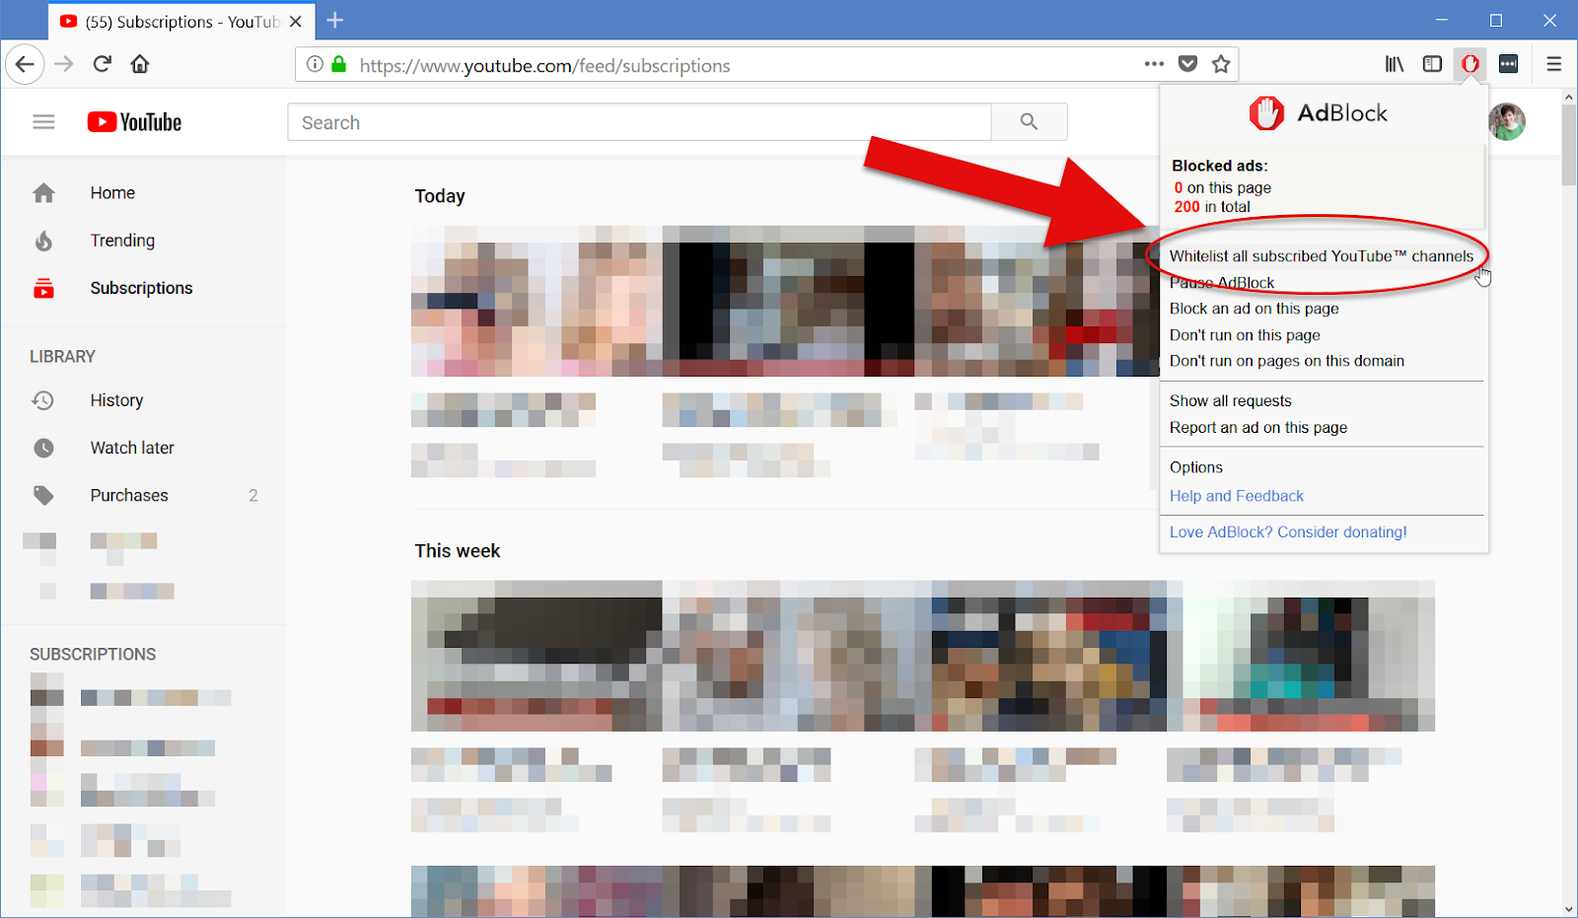Viewport: 1578px width, 918px height.
Task: Reload the current page
Action: tap(102, 65)
